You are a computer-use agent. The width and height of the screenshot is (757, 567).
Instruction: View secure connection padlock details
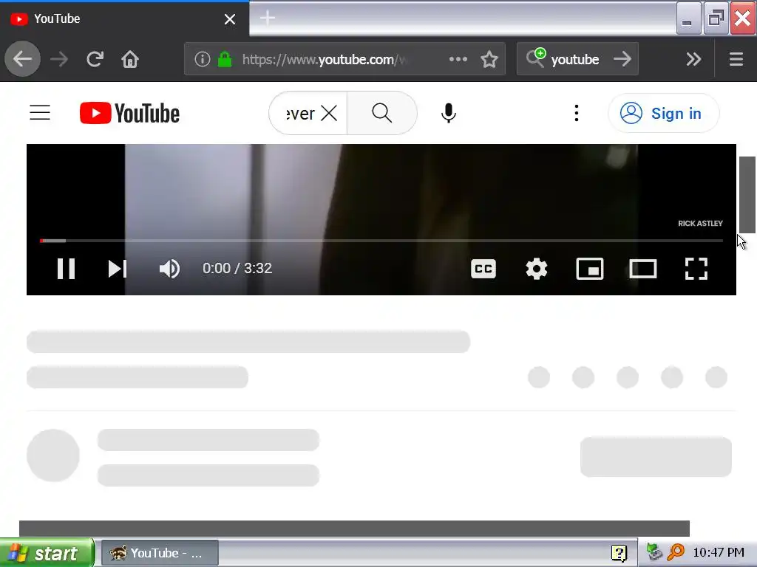(x=225, y=59)
